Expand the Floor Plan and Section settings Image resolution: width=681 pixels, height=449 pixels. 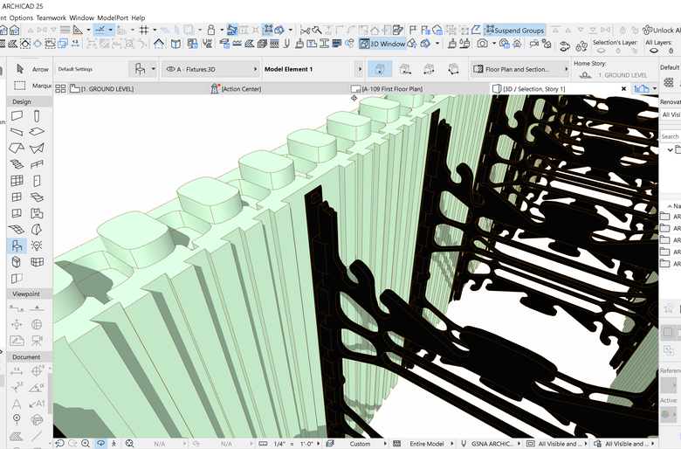click(519, 69)
